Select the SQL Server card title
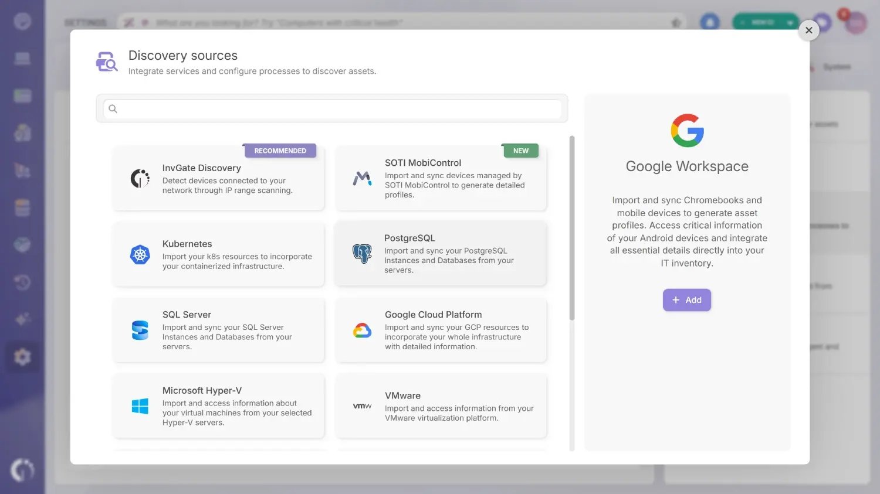 tap(187, 315)
